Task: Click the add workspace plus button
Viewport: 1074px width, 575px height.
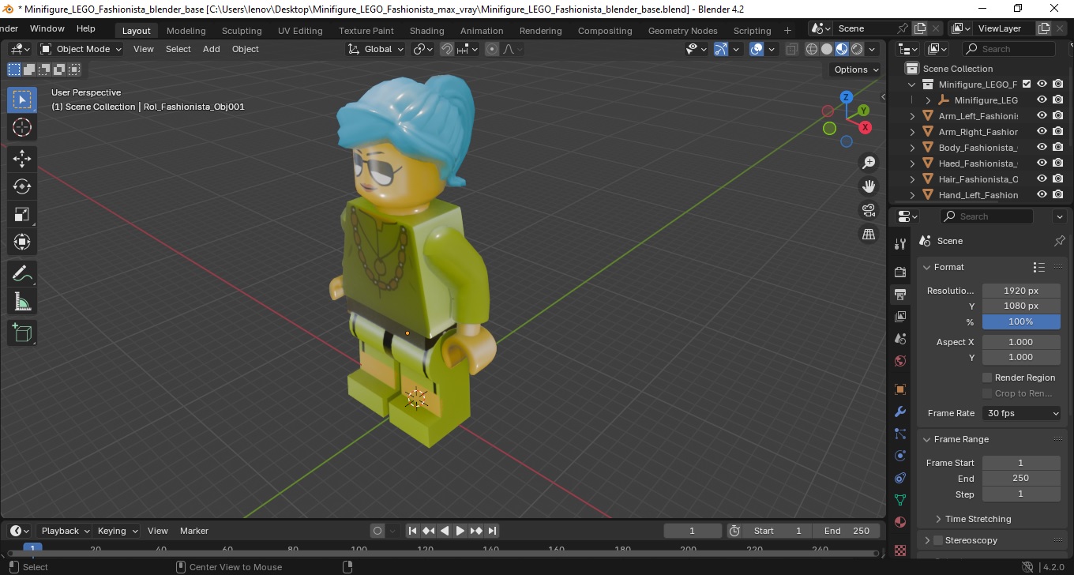Action: [787, 31]
